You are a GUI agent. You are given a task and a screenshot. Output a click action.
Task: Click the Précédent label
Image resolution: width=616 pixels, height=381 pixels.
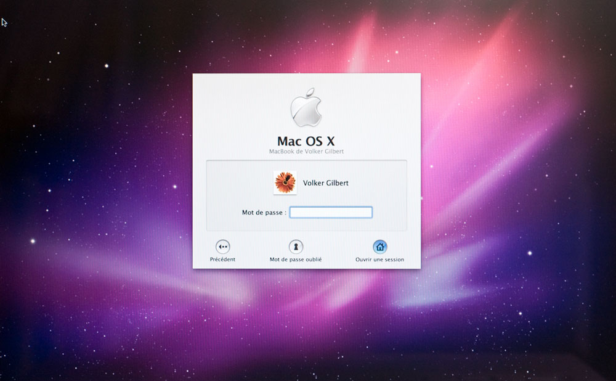point(223,260)
